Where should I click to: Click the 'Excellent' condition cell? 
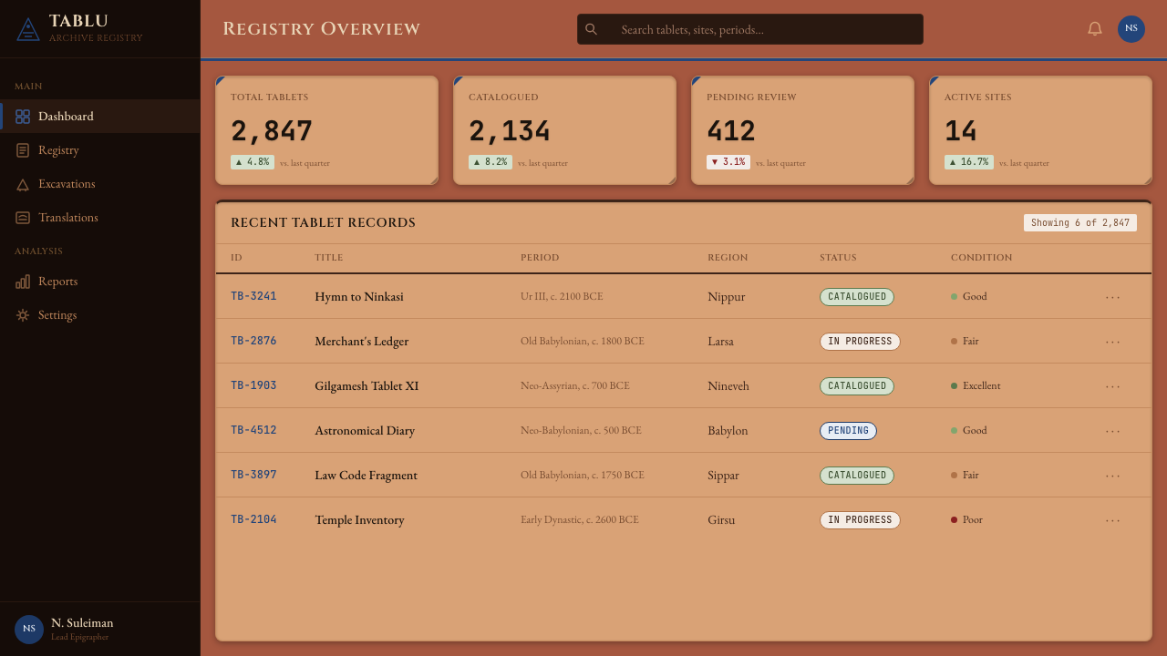tap(976, 386)
